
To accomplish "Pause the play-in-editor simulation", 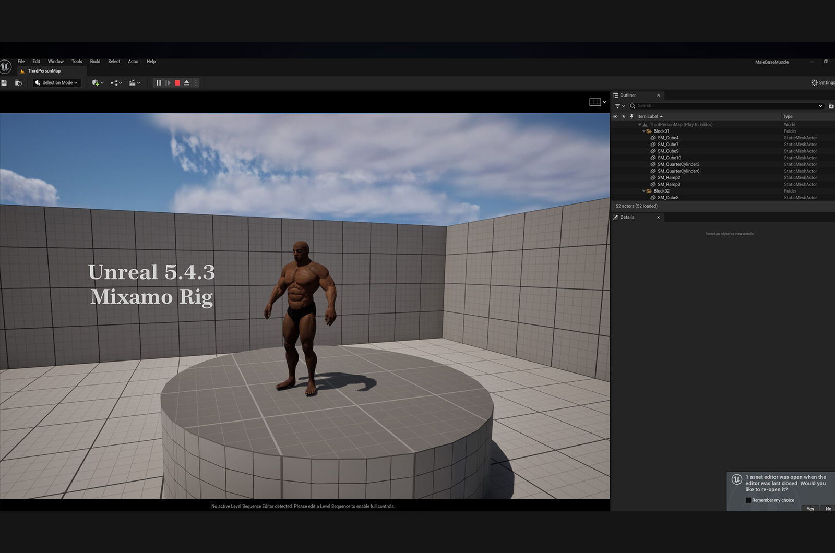I will point(159,83).
